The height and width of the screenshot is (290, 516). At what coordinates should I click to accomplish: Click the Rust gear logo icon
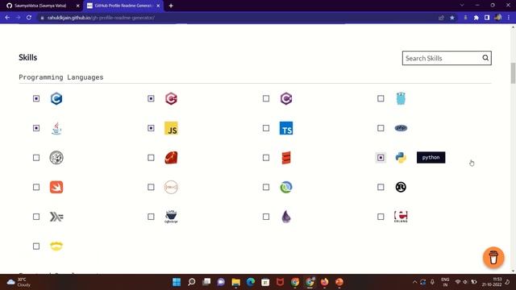(x=401, y=187)
